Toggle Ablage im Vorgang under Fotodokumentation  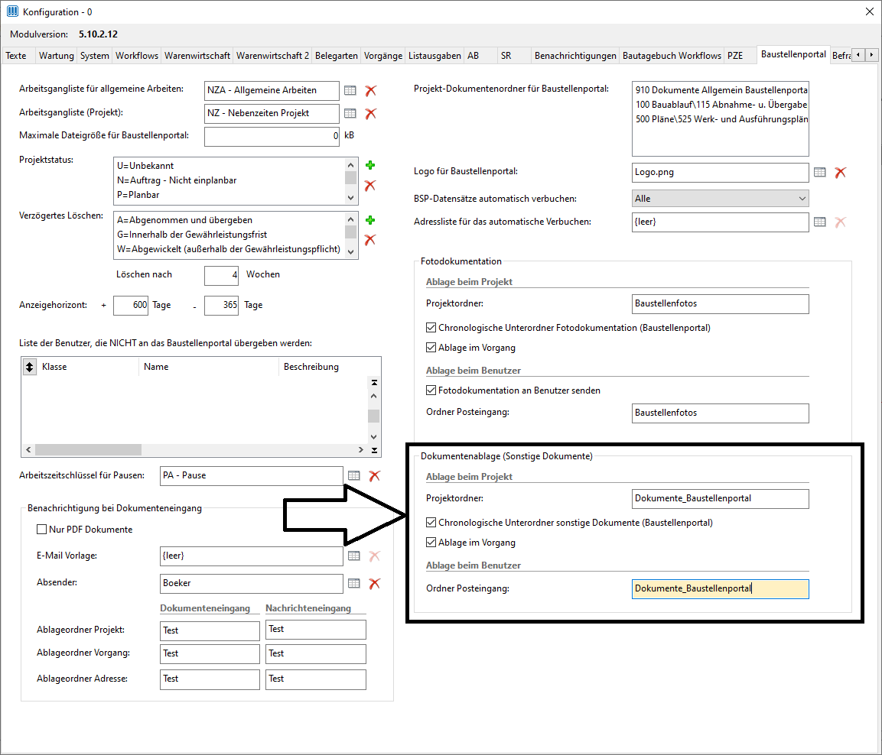(431, 348)
